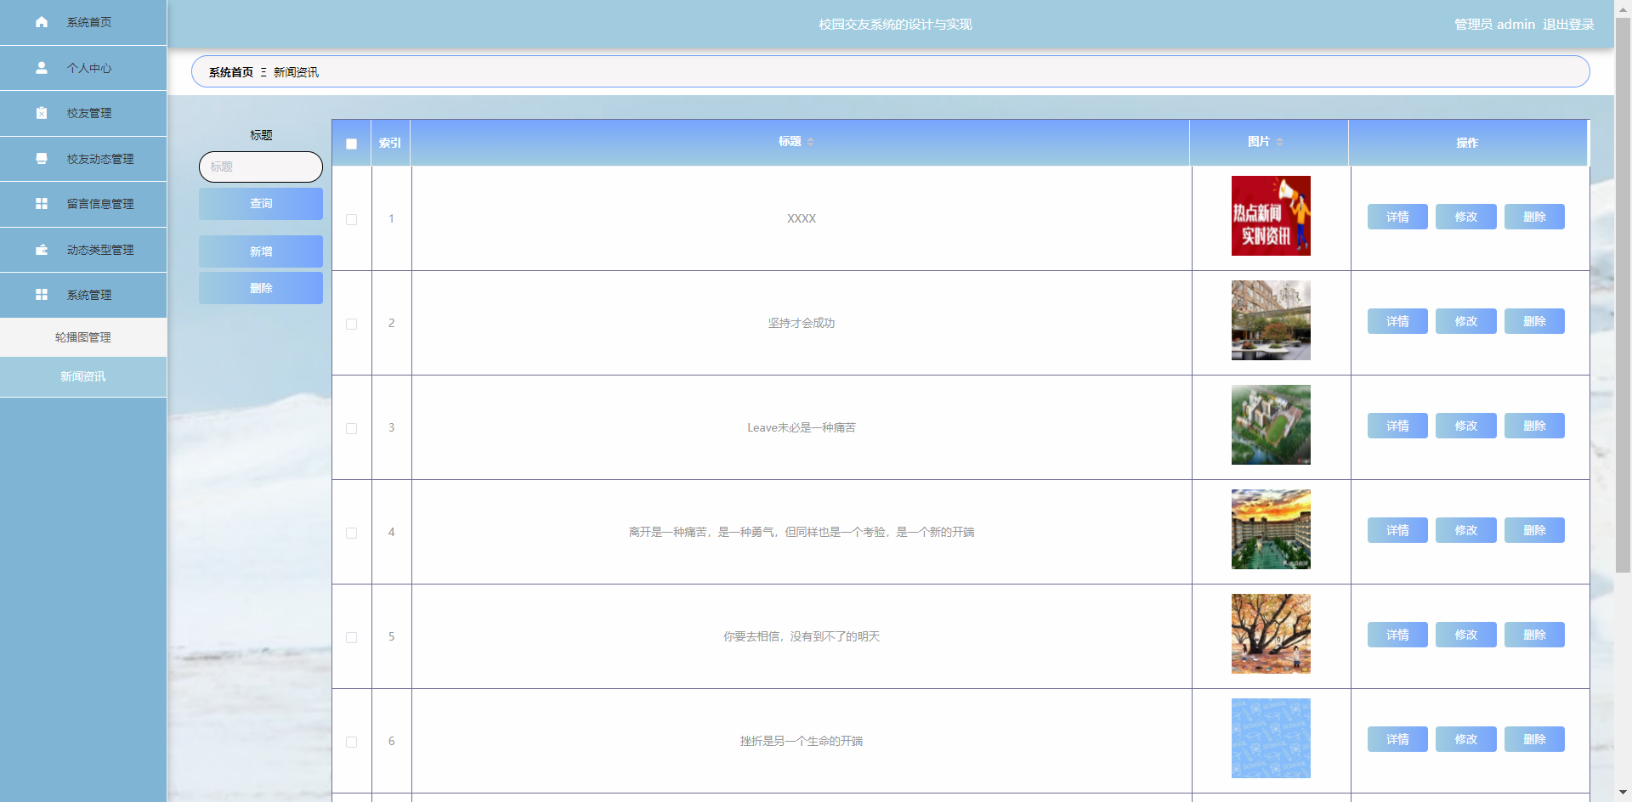Collapse the 系统管理 sidebar menu
This screenshot has height=802, width=1632.
83,295
